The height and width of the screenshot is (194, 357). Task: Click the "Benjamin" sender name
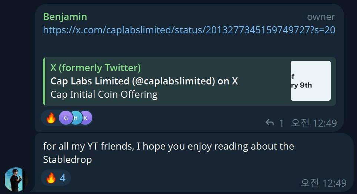coord(65,17)
